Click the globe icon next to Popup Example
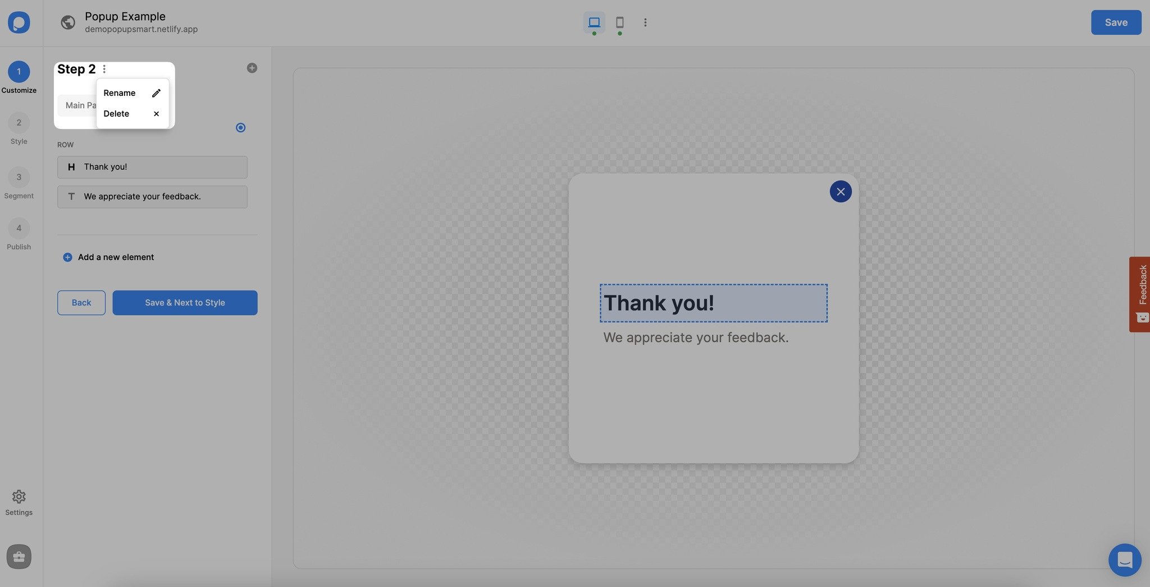Screen dimensions: 1150x587 click(67, 23)
